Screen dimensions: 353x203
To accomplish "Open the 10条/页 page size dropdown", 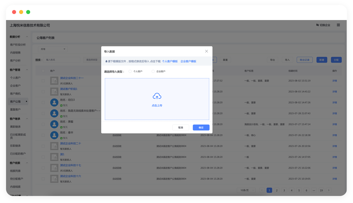I will click(x=246, y=190).
